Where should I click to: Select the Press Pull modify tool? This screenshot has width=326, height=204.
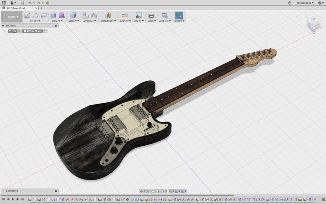click(x=73, y=16)
